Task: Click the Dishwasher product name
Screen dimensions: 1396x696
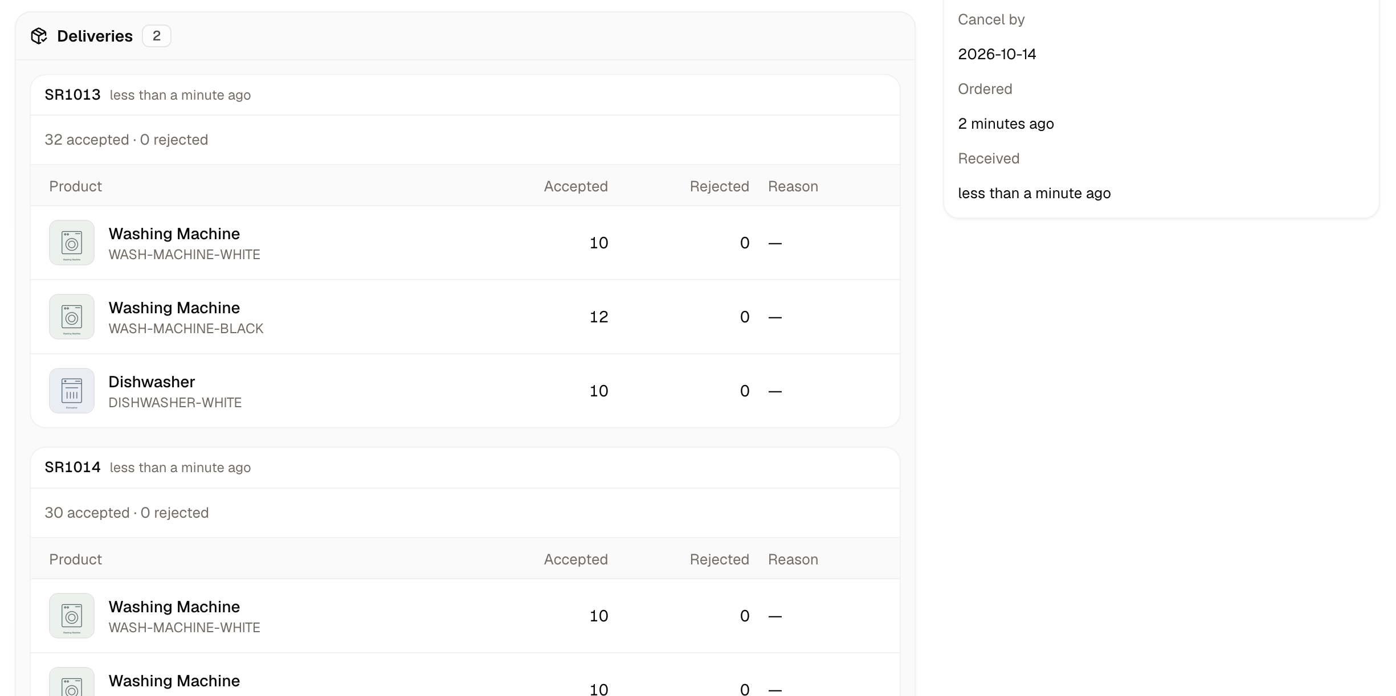Action: pyautogui.click(x=152, y=382)
